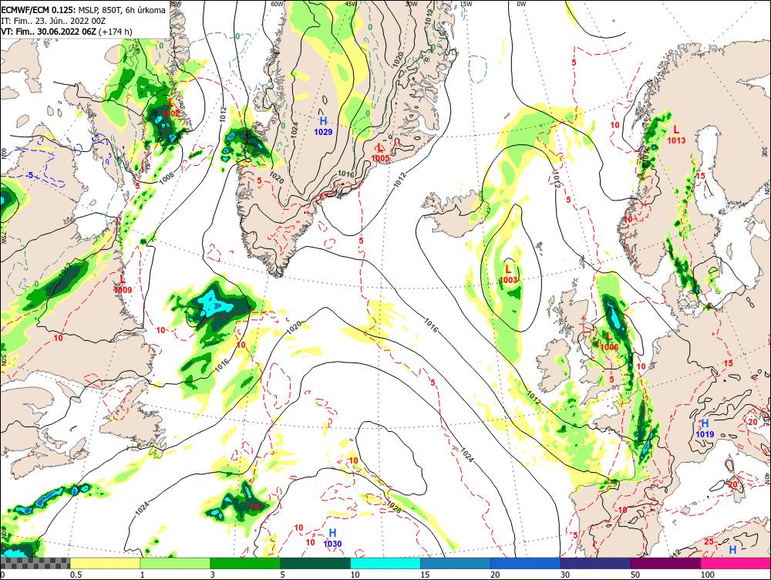Click the legend scale value '100'

pos(708,575)
